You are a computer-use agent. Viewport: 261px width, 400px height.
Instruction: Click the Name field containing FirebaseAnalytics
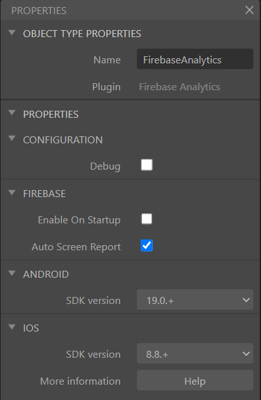(195, 59)
